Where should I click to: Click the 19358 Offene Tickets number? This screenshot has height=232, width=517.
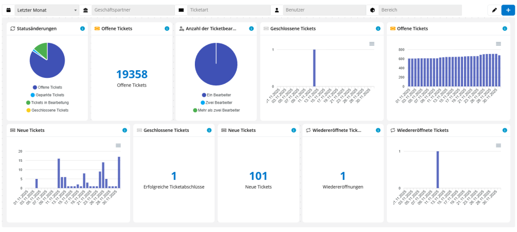point(132,74)
